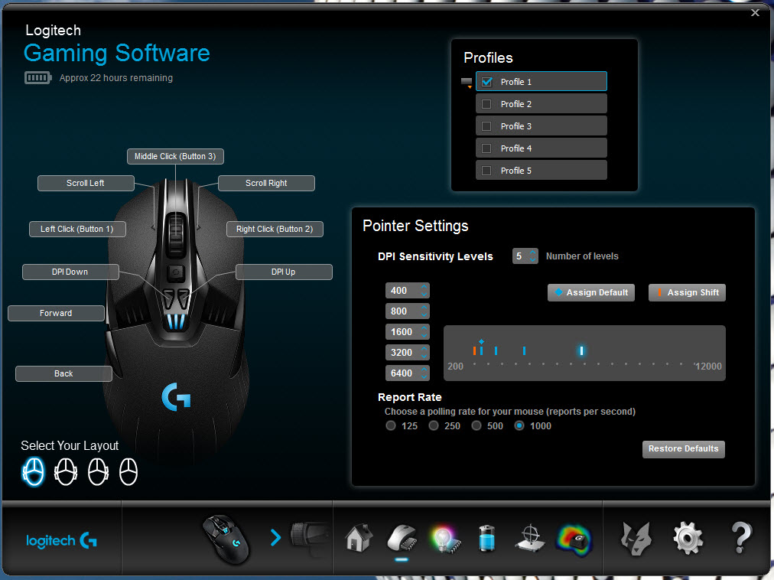Select the 1600 DPI marker on slider
This screenshot has height=580, width=774.
click(x=496, y=350)
